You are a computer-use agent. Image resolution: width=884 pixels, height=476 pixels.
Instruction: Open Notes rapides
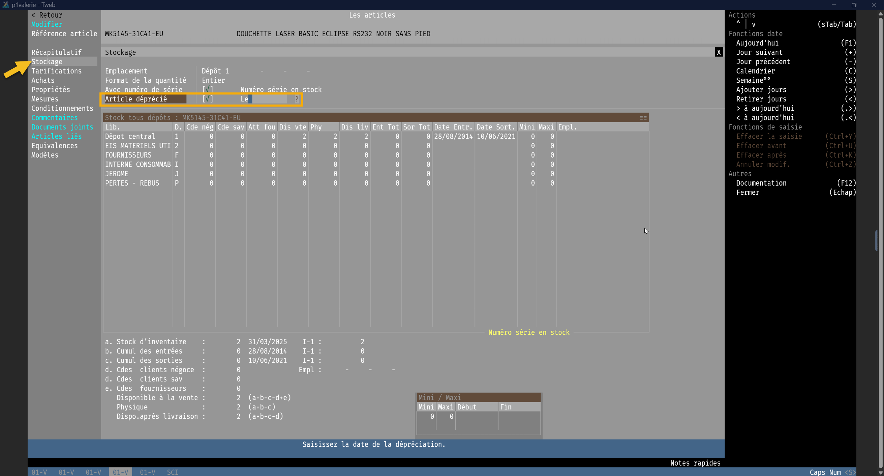click(x=695, y=463)
